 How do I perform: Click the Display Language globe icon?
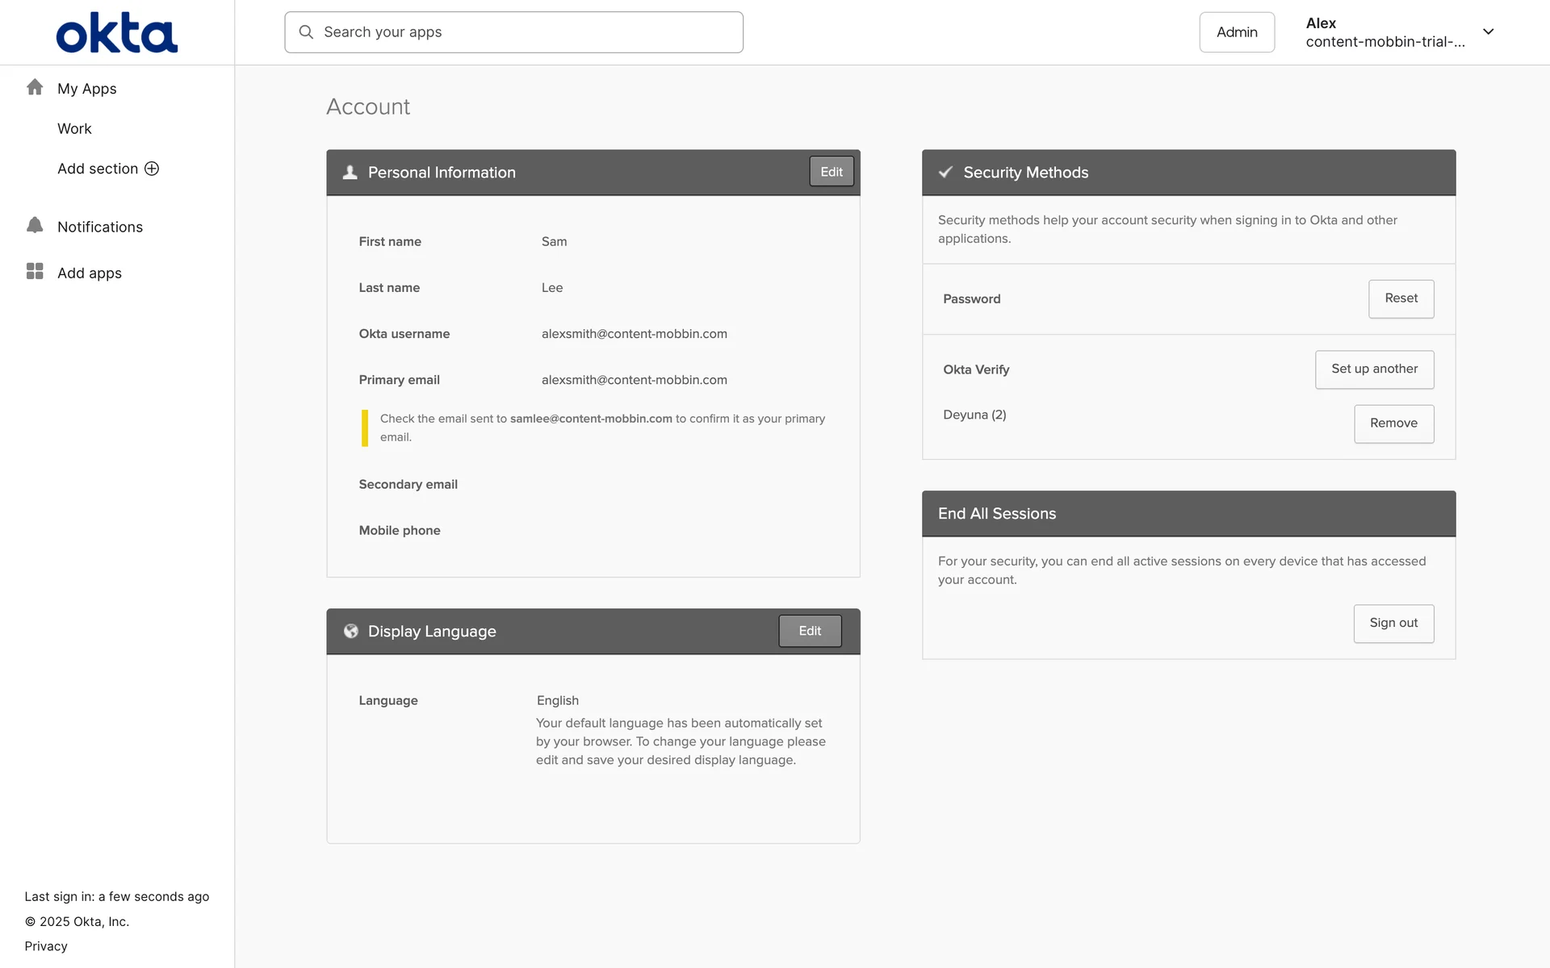tap(350, 631)
